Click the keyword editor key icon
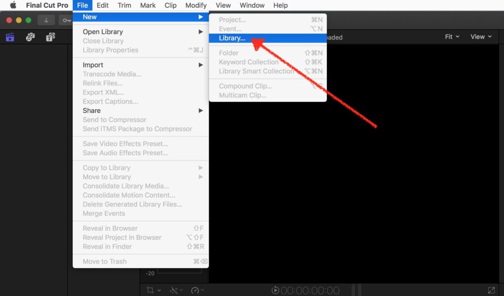The image size is (504, 296). pyautogui.click(x=66, y=20)
